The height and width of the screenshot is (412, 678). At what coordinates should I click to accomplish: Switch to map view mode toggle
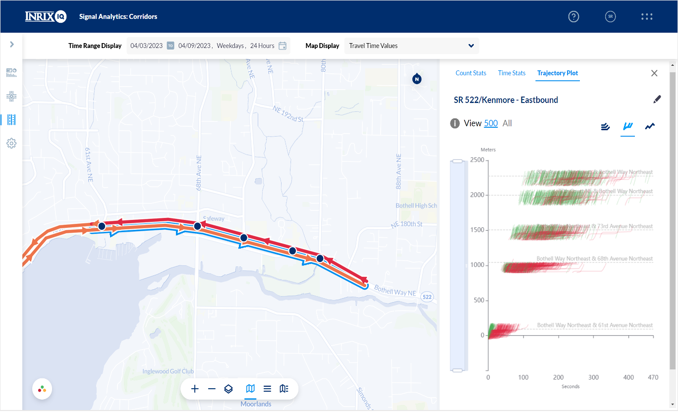pyautogui.click(x=250, y=389)
